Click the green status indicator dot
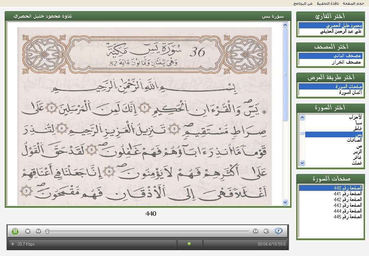Image resolution: width=369 pixels, height=256 pixels. coord(189,244)
